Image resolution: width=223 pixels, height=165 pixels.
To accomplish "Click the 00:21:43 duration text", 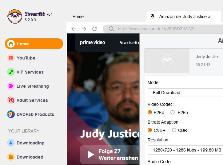I will [x=203, y=65].
